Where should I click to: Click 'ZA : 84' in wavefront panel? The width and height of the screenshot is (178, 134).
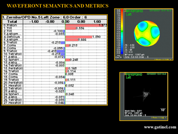(x=129, y=50)
